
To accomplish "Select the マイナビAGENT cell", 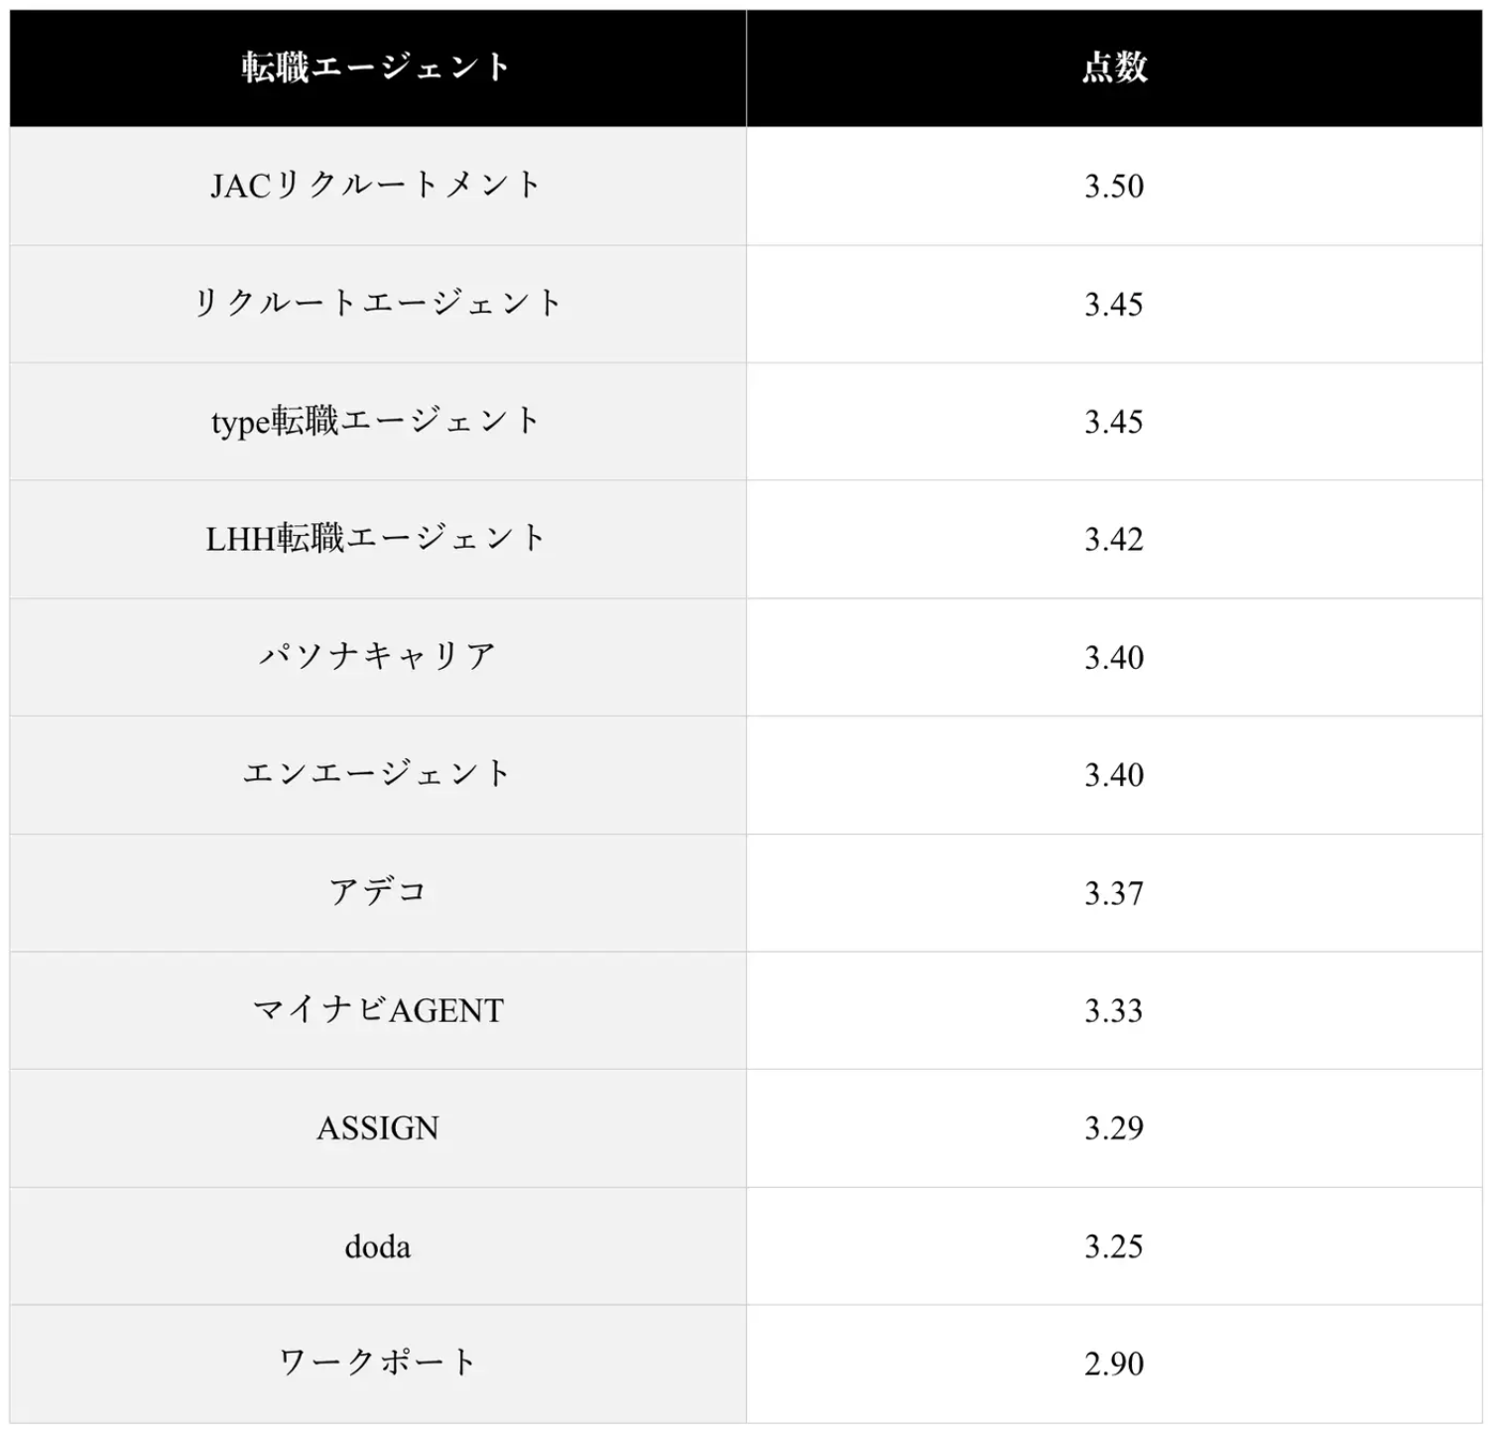I will click(x=377, y=1010).
